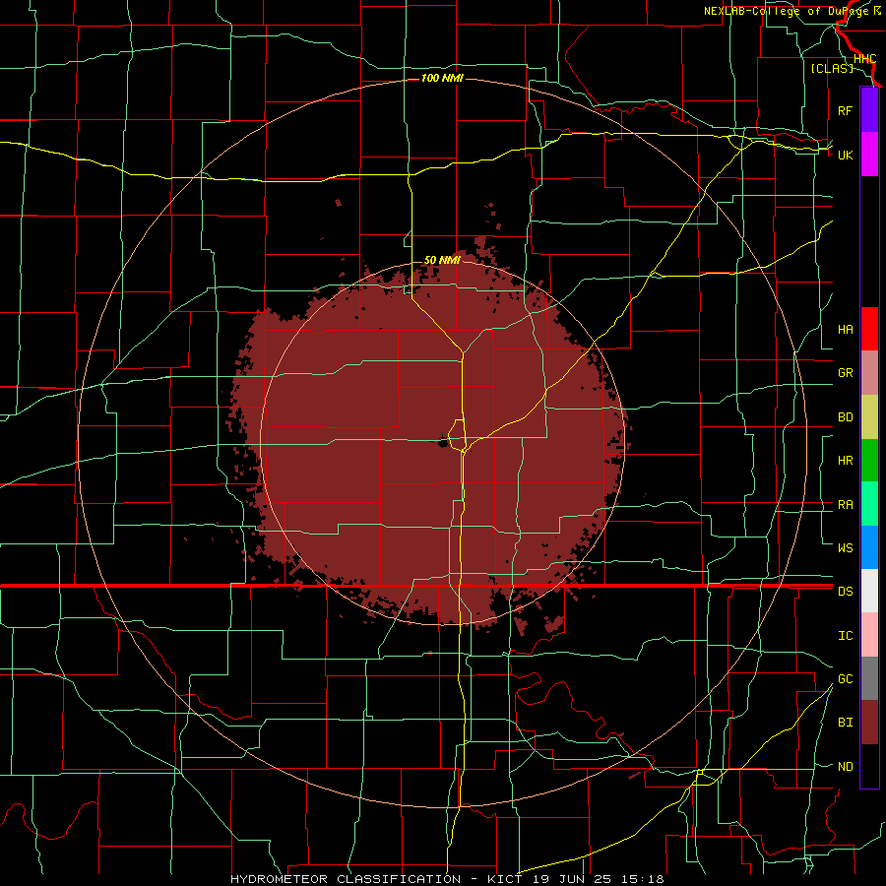Pick the blue WS legend swatch
Viewport: 886px width, 886px height.
click(x=869, y=547)
